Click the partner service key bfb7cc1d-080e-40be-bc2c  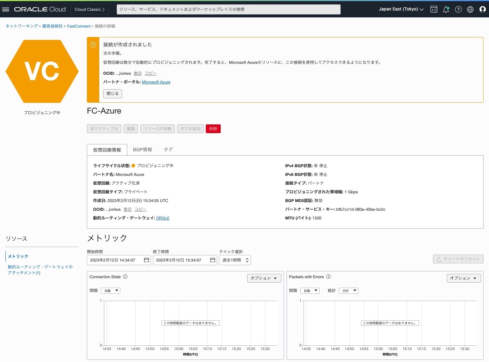pyautogui.click(x=361, y=209)
